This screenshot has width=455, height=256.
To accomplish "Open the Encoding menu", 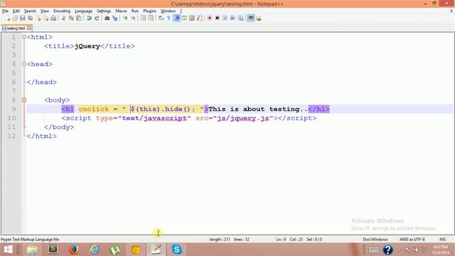I will coord(62,11).
